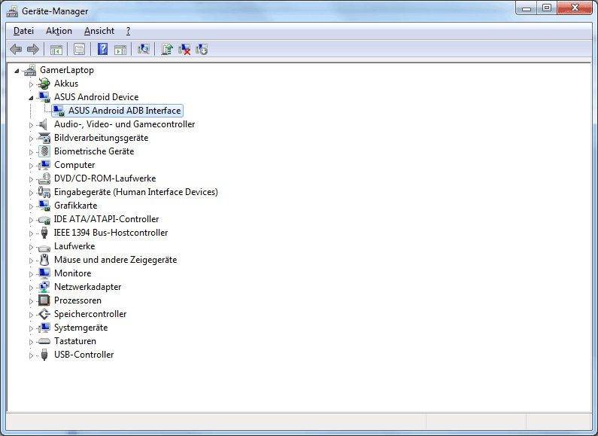Expand the Laufwerke category
The height and width of the screenshot is (436, 598).
(31, 247)
